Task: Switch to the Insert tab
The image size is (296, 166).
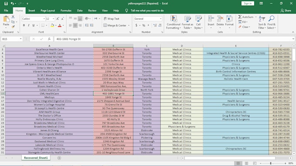Action: pos(32,10)
